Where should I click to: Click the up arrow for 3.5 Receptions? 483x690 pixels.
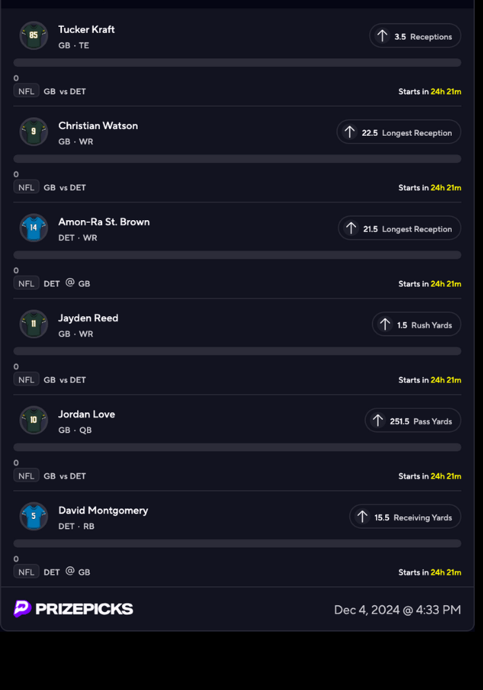click(382, 37)
